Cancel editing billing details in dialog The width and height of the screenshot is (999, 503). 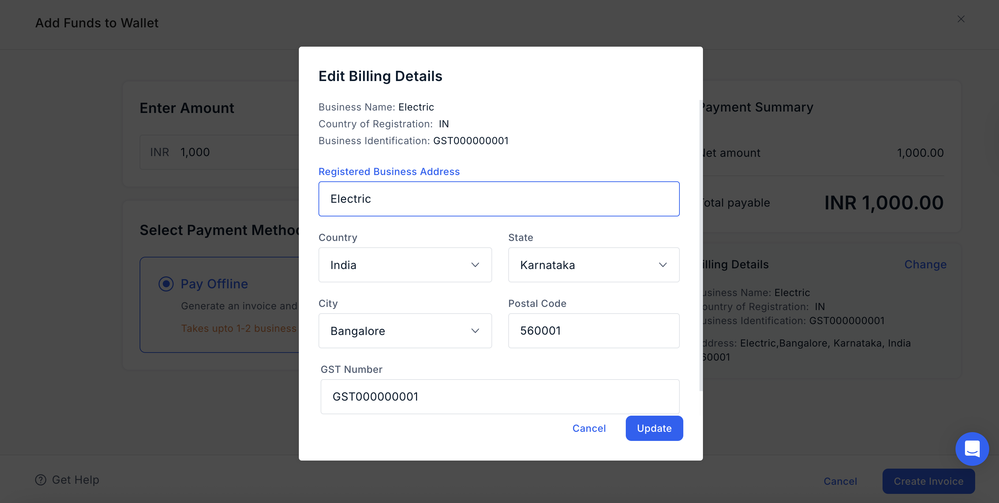589,428
